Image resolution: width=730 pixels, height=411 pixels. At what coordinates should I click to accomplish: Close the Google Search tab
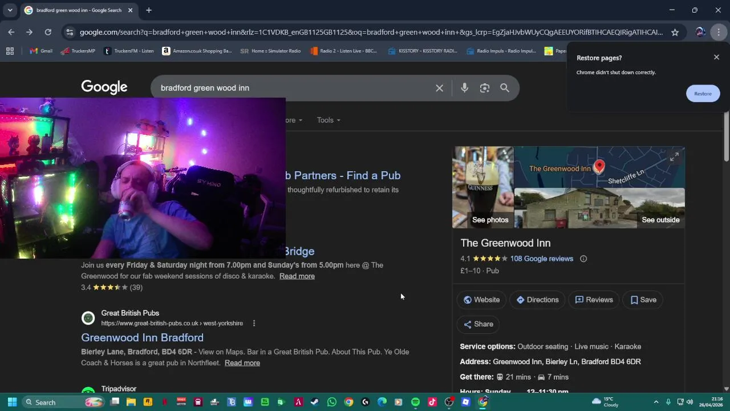(130, 10)
